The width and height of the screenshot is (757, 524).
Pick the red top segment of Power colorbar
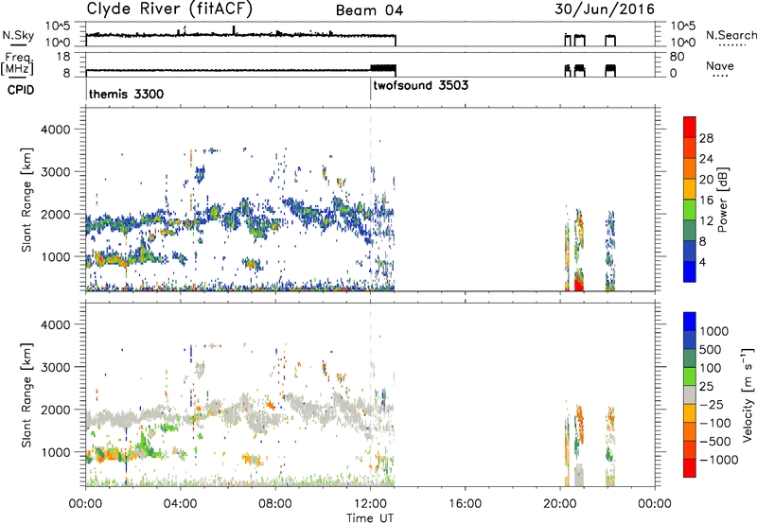[x=690, y=128]
